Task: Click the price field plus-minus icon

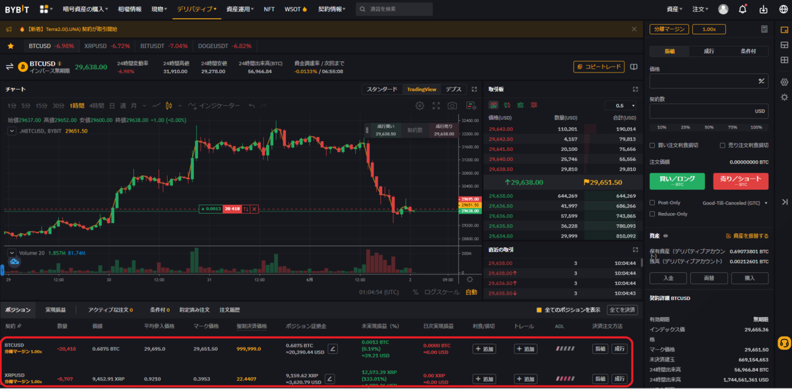Action: point(761,81)
